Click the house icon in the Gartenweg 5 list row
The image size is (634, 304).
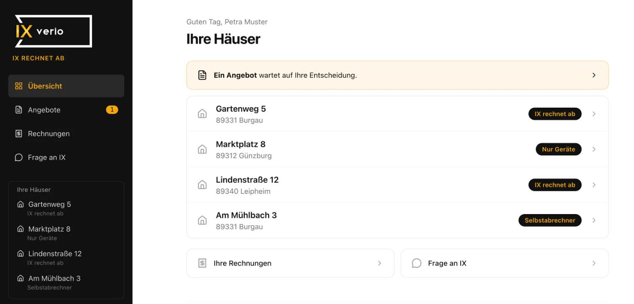202,114
